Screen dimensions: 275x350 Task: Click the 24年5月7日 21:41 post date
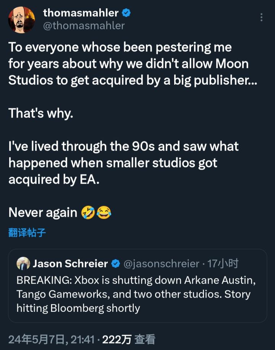coord(52,339)
